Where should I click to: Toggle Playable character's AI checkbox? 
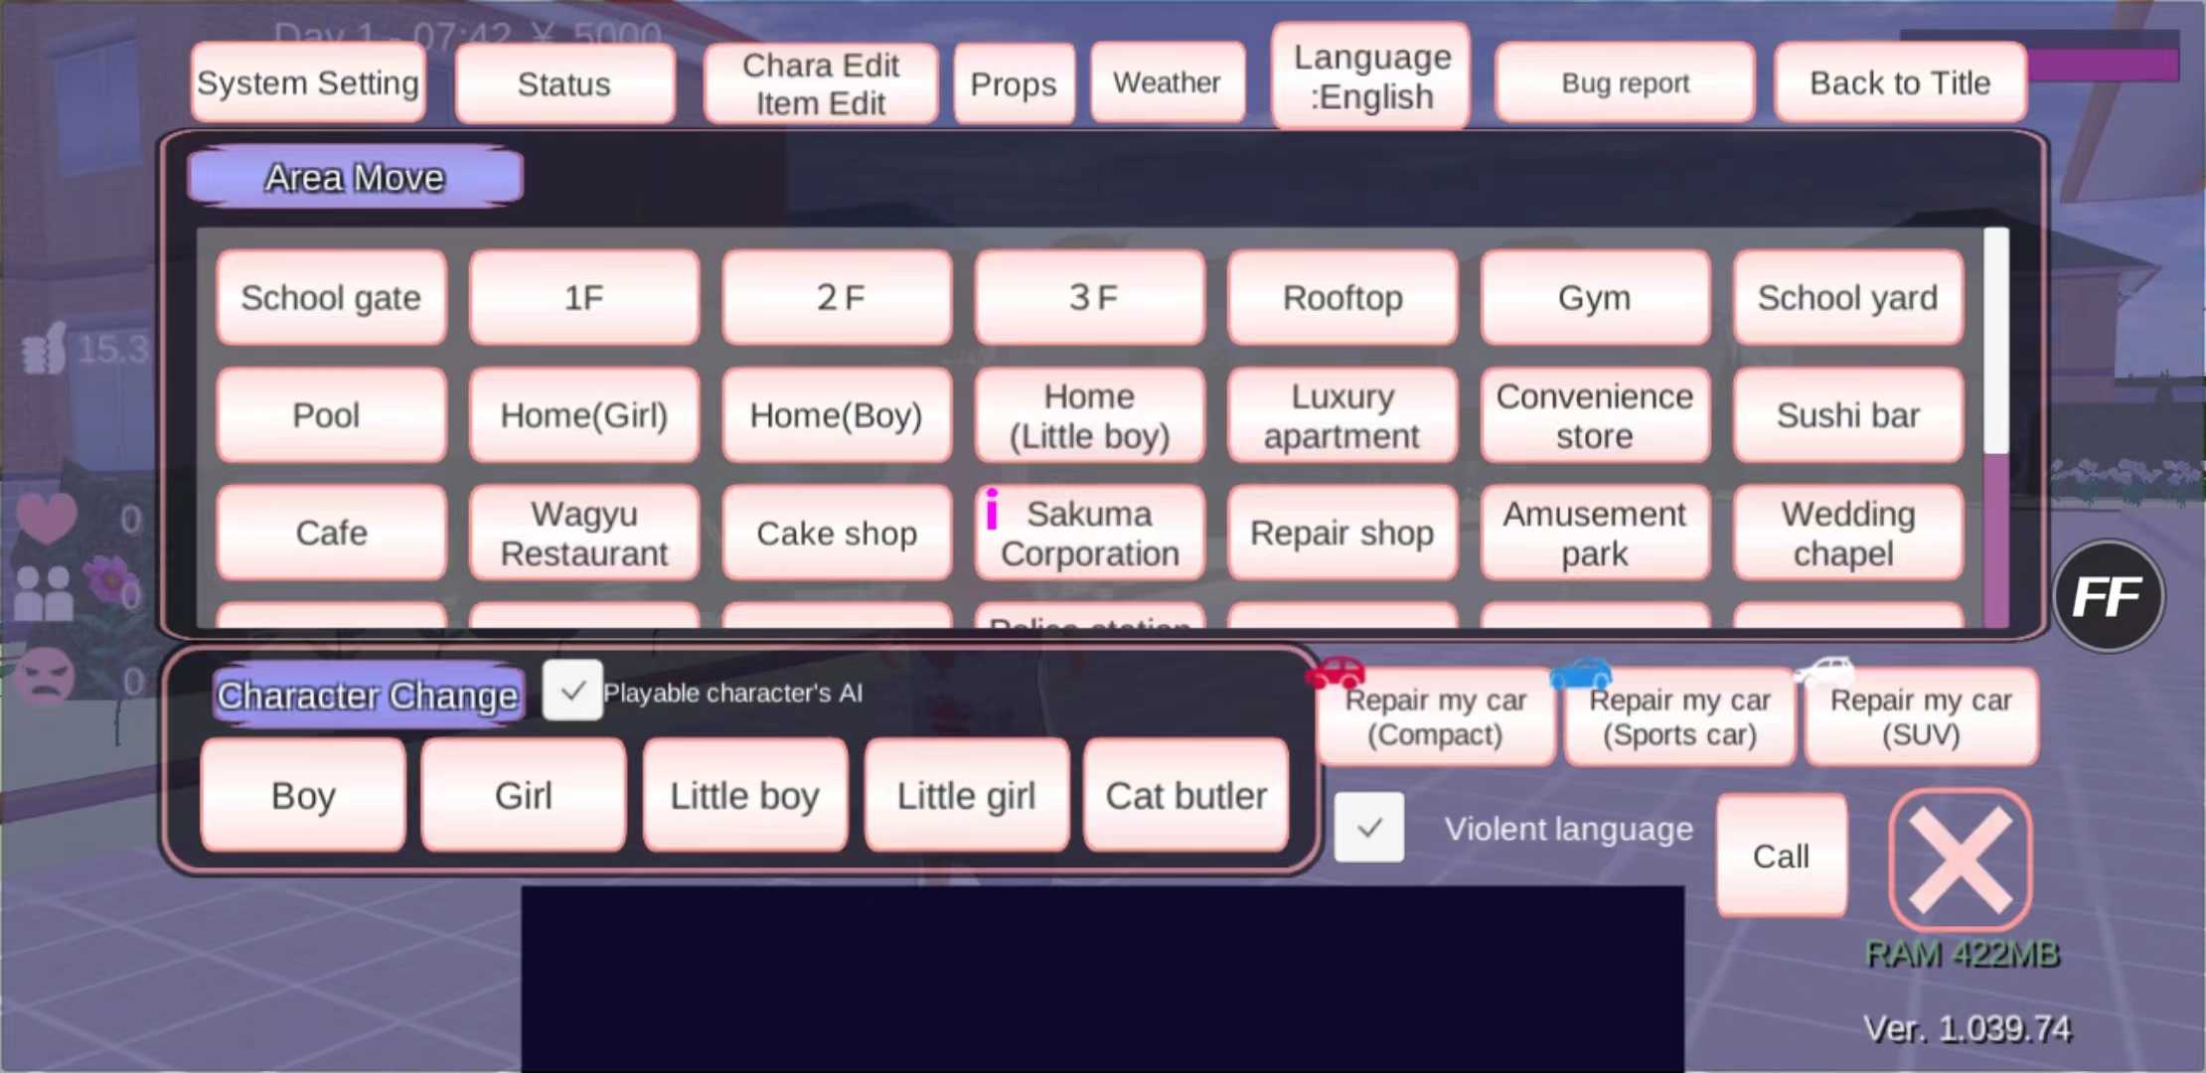(569, 693)
